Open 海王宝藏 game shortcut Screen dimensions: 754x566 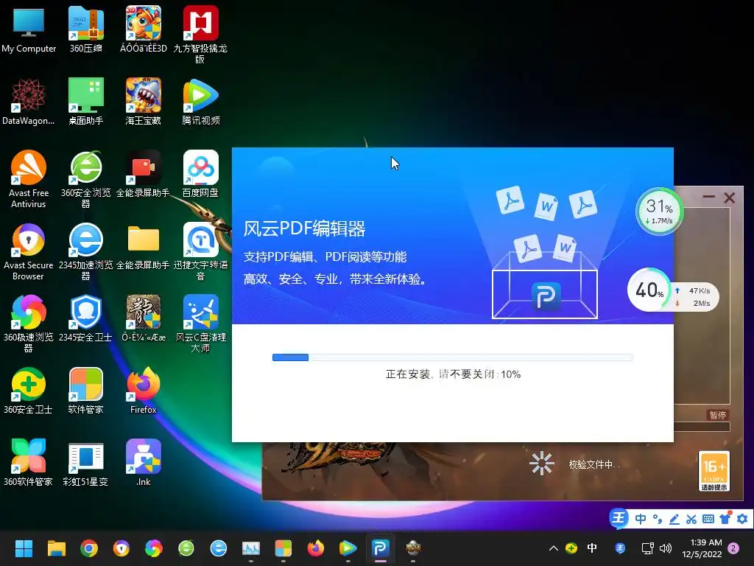(144, 102)
